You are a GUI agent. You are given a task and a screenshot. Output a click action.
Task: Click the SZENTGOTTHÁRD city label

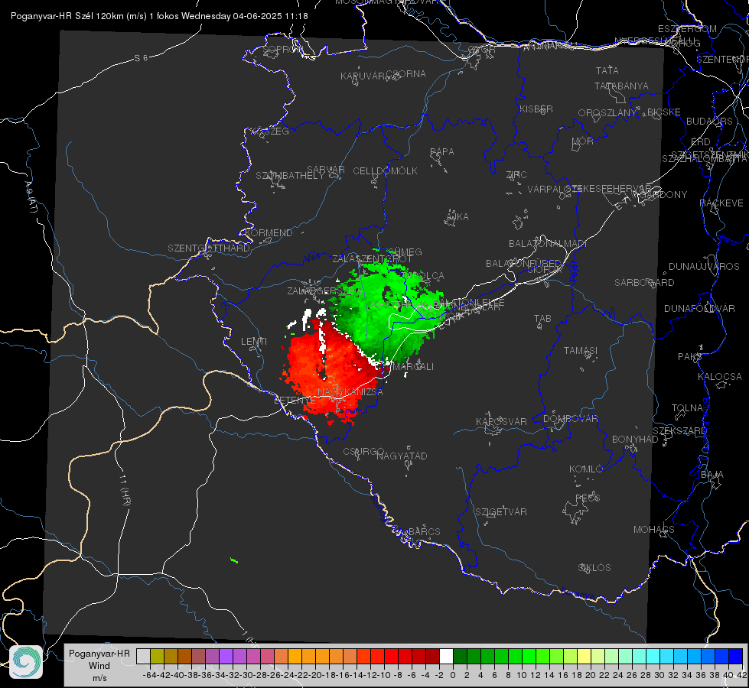click(209, 248)
